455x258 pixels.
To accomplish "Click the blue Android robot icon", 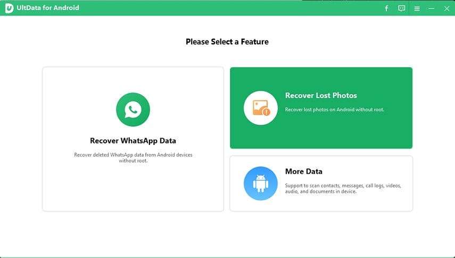I will pos(261,183).
